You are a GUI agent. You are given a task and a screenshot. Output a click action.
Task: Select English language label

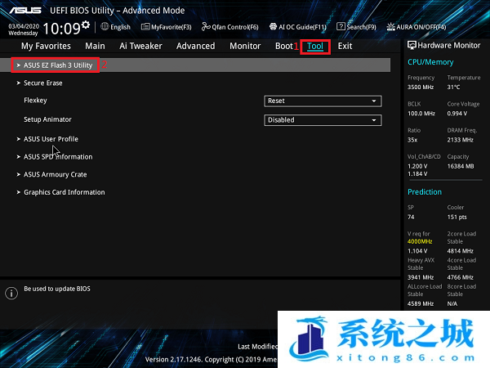(x=120, y=27)
